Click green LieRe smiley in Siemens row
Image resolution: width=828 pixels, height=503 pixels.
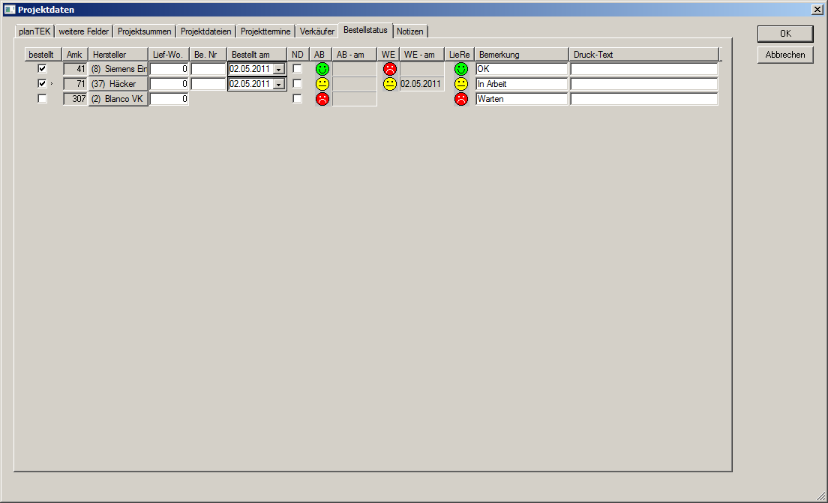461,69
